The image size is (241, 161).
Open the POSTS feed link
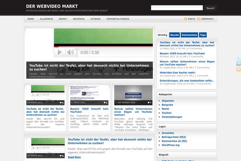point(192,19)
